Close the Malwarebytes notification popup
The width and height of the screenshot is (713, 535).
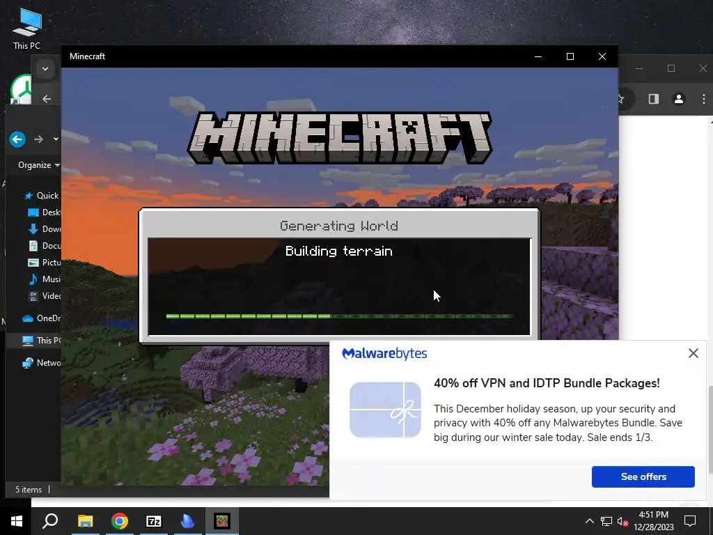693,353
